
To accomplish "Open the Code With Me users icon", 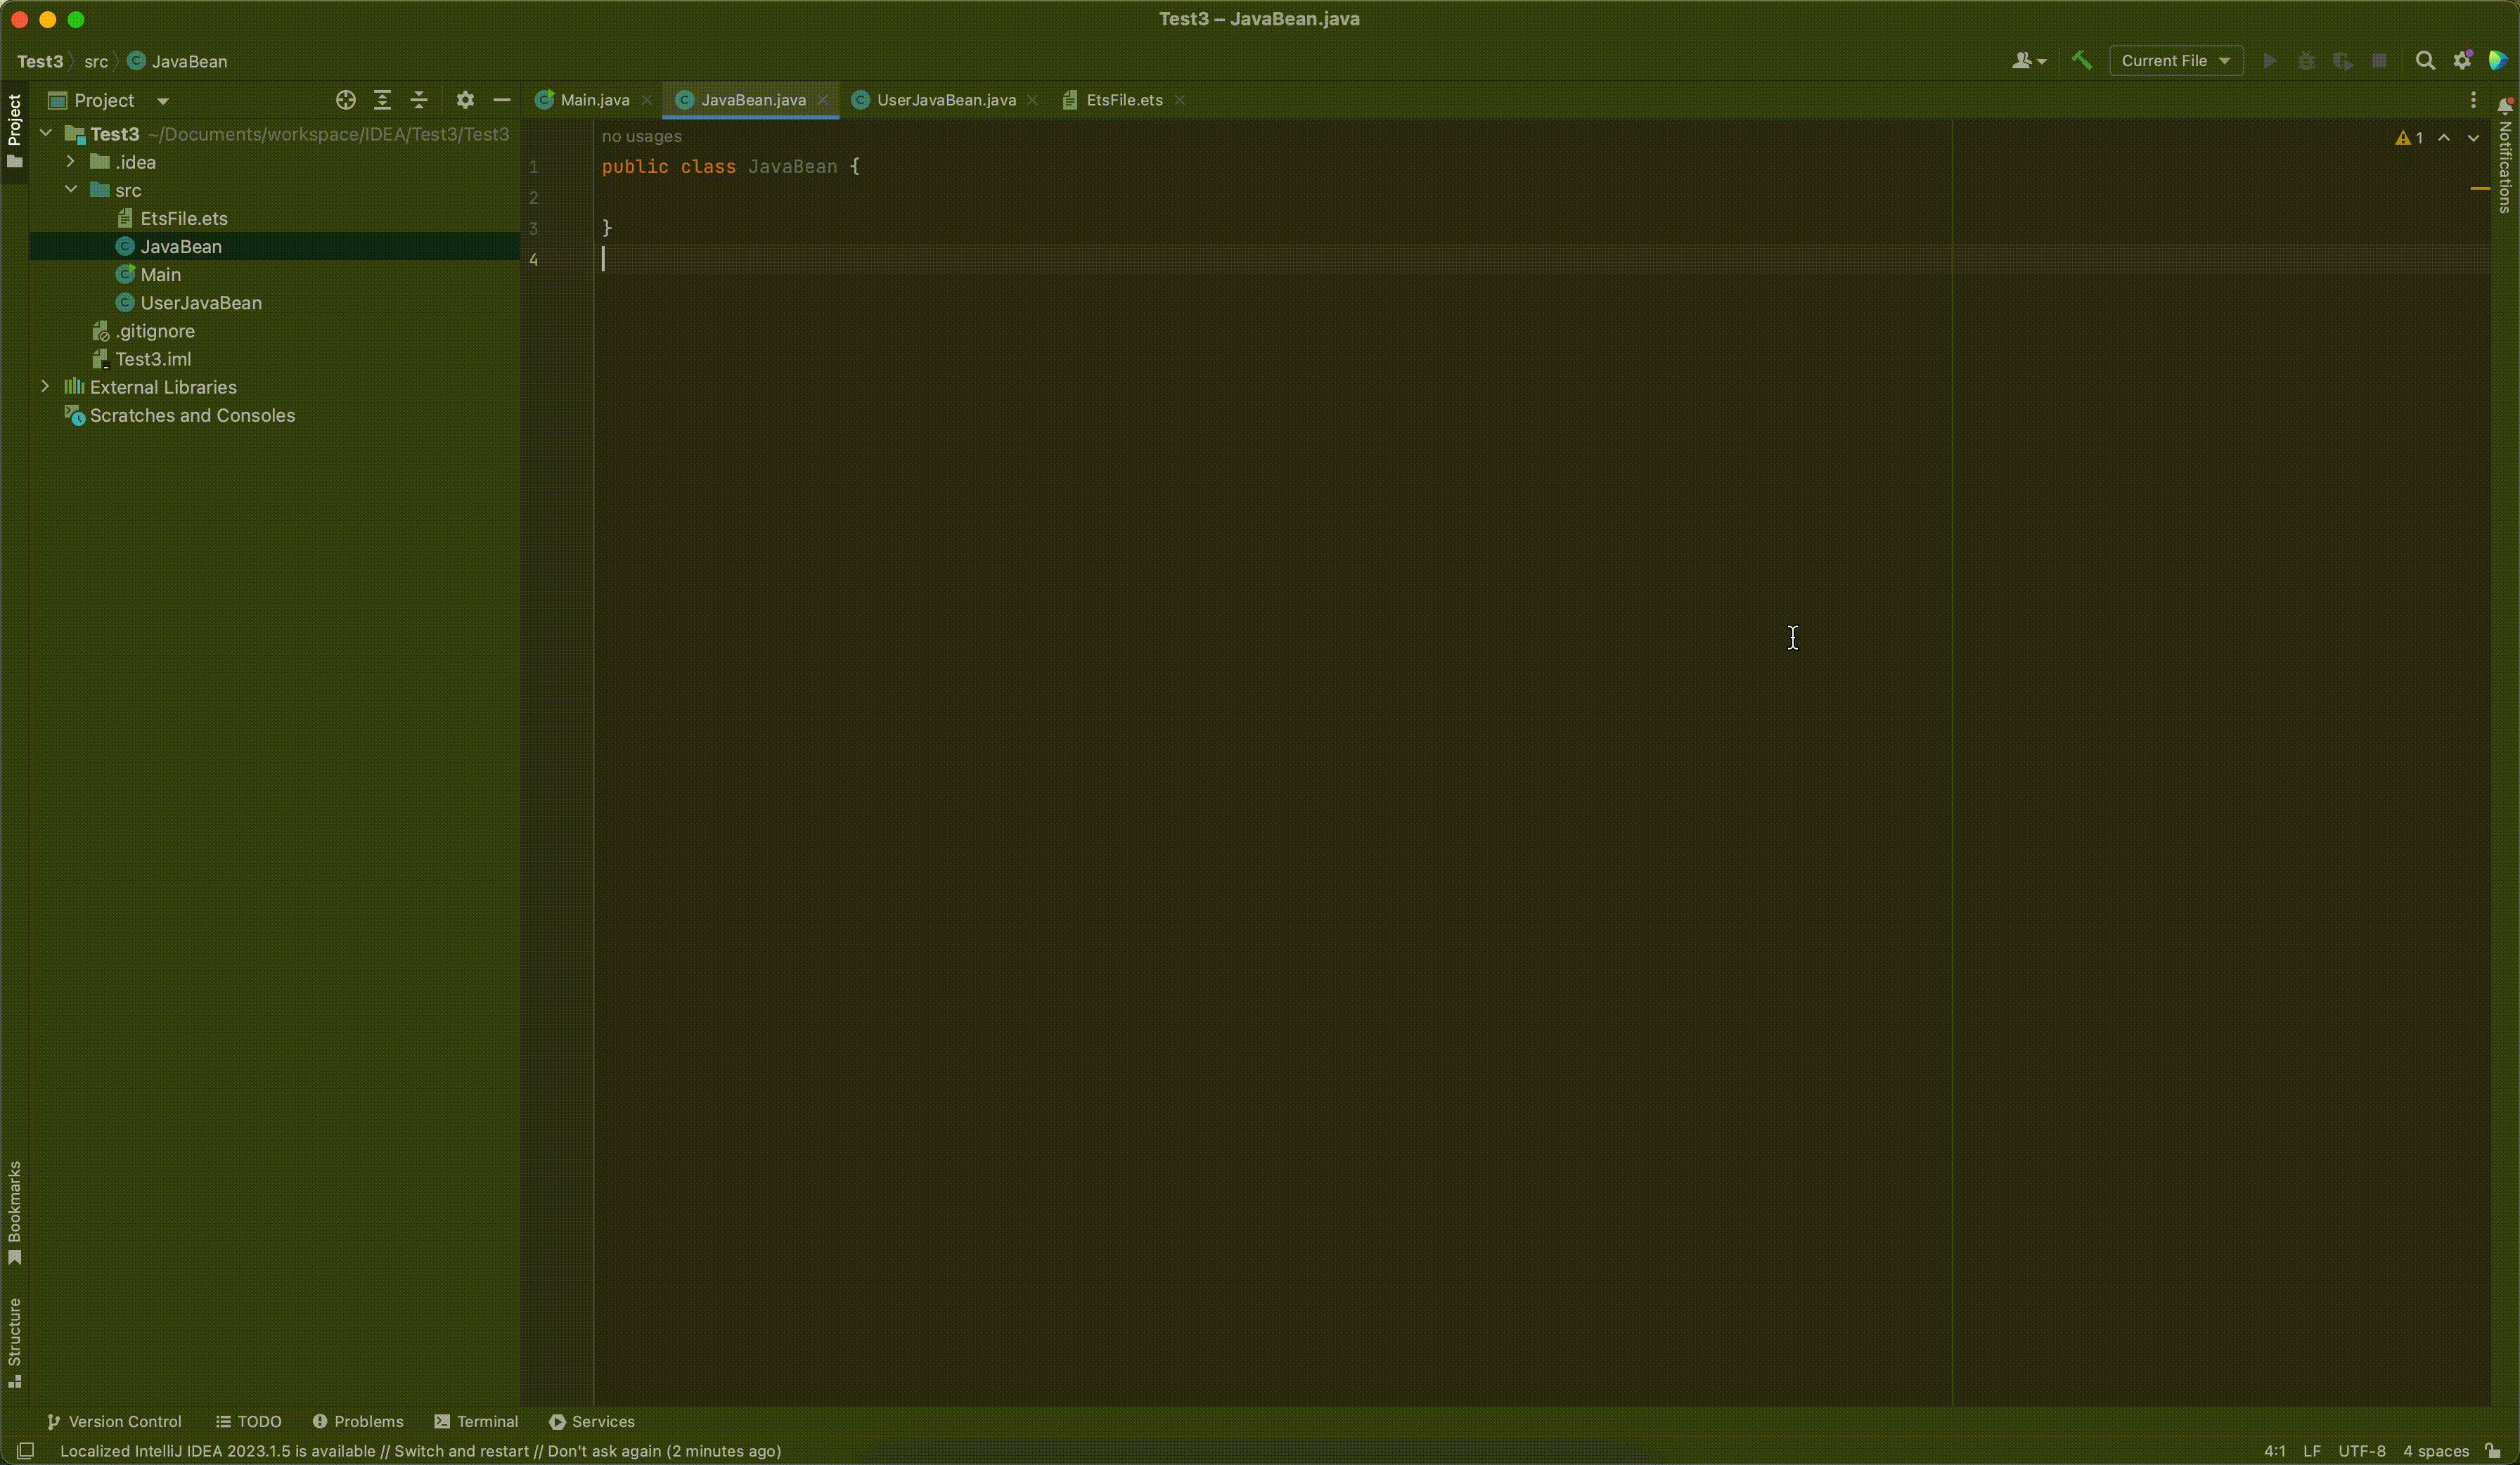I will coord(2022,60).
